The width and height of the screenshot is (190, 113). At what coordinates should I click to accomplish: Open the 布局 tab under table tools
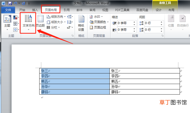(171, 10)
